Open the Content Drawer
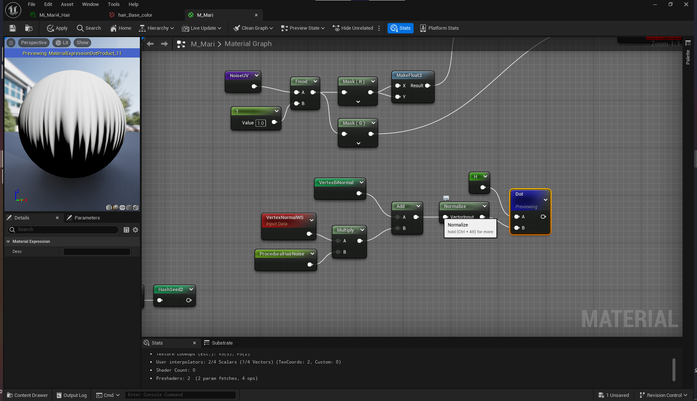The height and width of the screenshot is (401, 697). (x=28, y=395)
